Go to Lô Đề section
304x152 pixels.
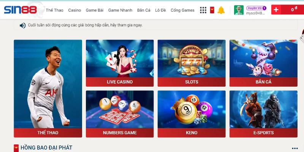[x=160, y=10]
